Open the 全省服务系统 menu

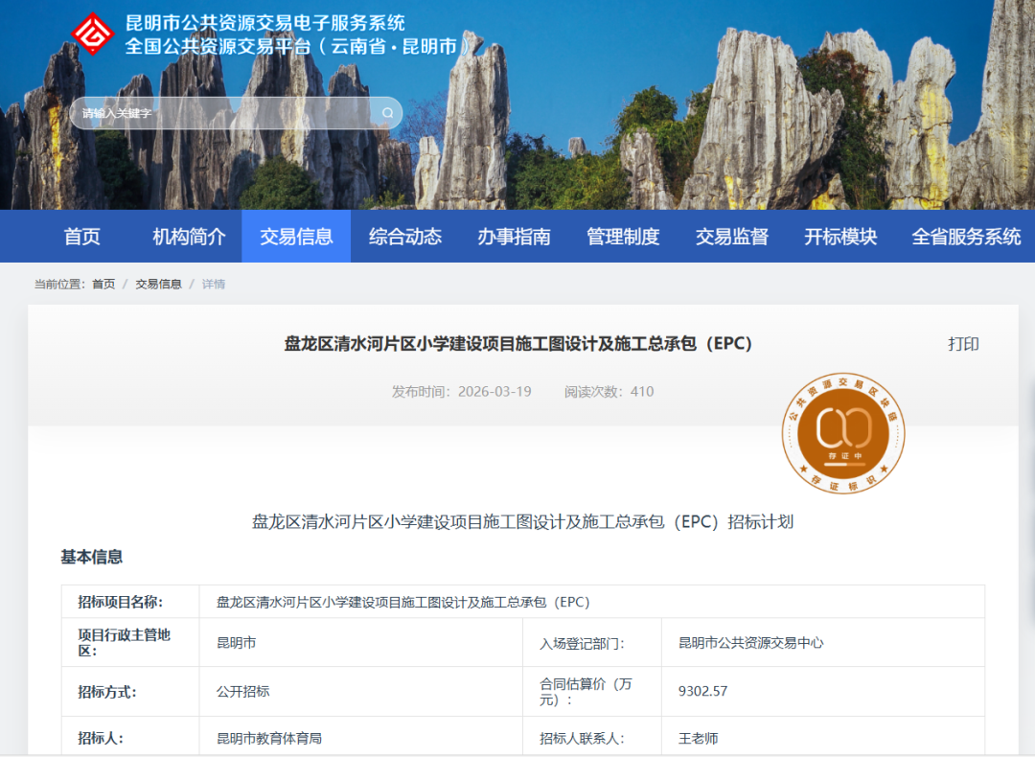pyautogui.click(x=965, y=237)
